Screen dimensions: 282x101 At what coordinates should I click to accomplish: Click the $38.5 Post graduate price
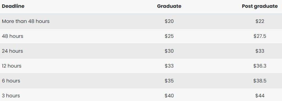coord(260,81)
